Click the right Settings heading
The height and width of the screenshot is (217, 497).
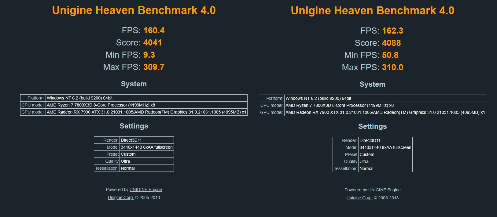coord(373,126)
